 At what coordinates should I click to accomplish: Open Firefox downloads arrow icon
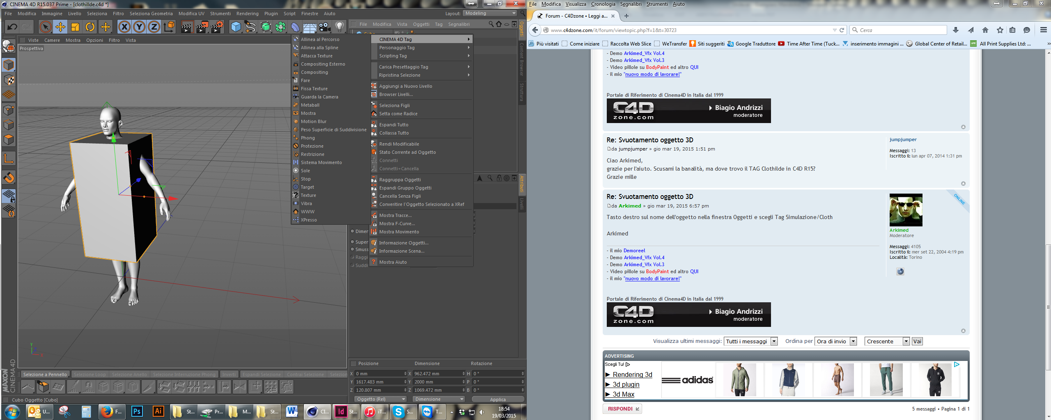point(956,30)
